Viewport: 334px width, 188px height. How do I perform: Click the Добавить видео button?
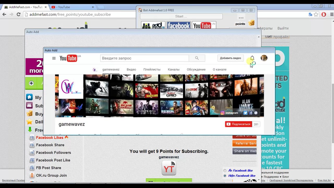[230, 58]
